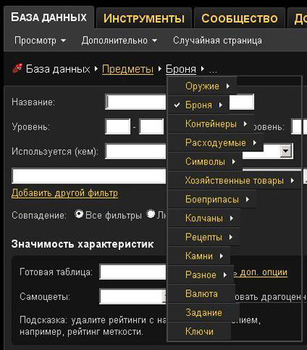Expand the Контейнеры submenu

click(211, 123)
